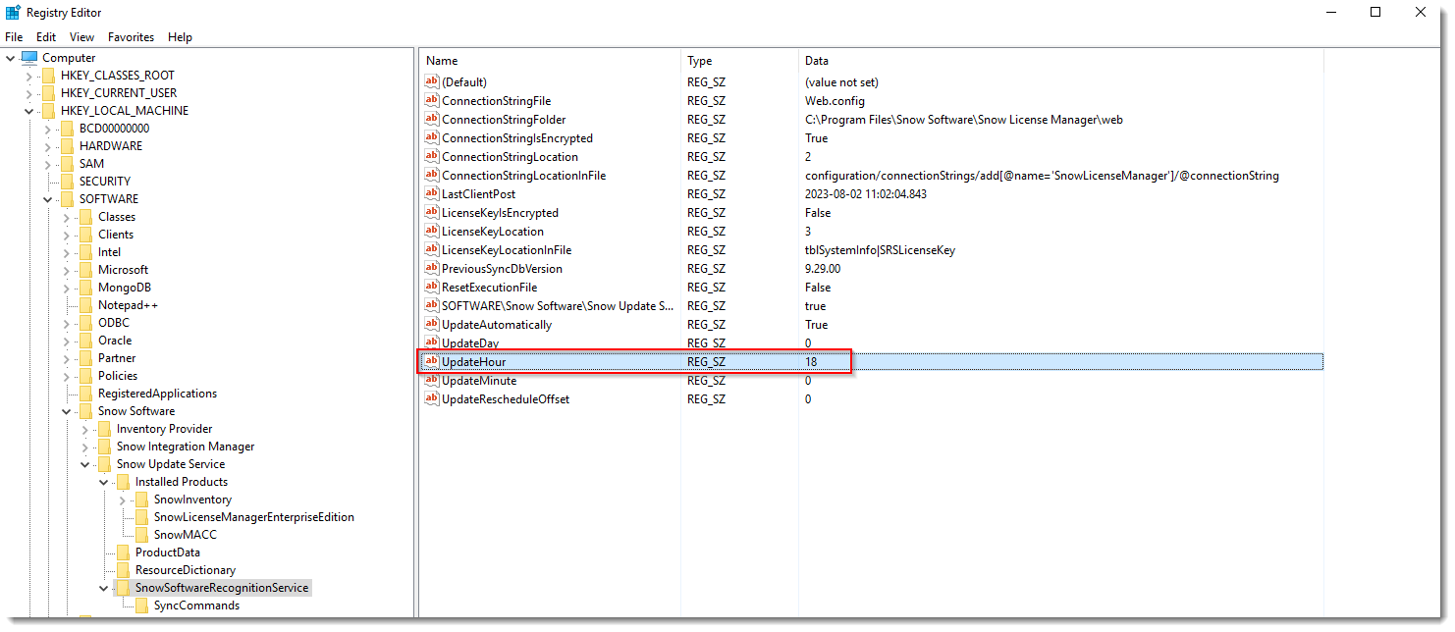Click the SnowMACC folder icon

point(141,535)
